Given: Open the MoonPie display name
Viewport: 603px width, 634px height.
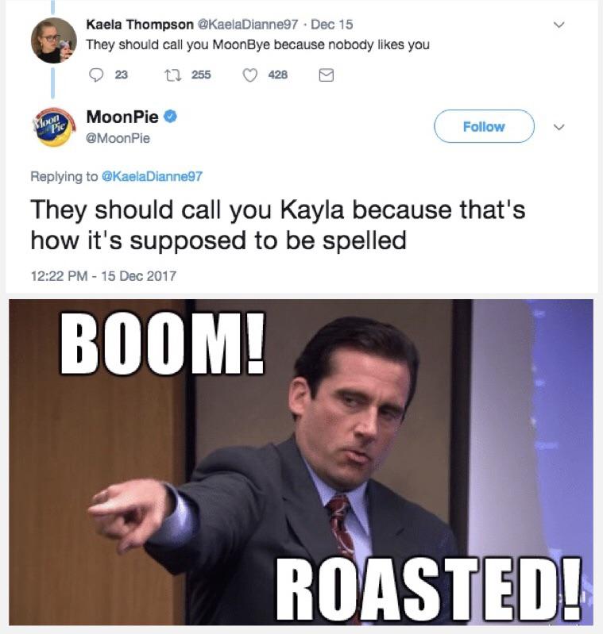Looking at the screenshot, I should (x=122, y=117).
